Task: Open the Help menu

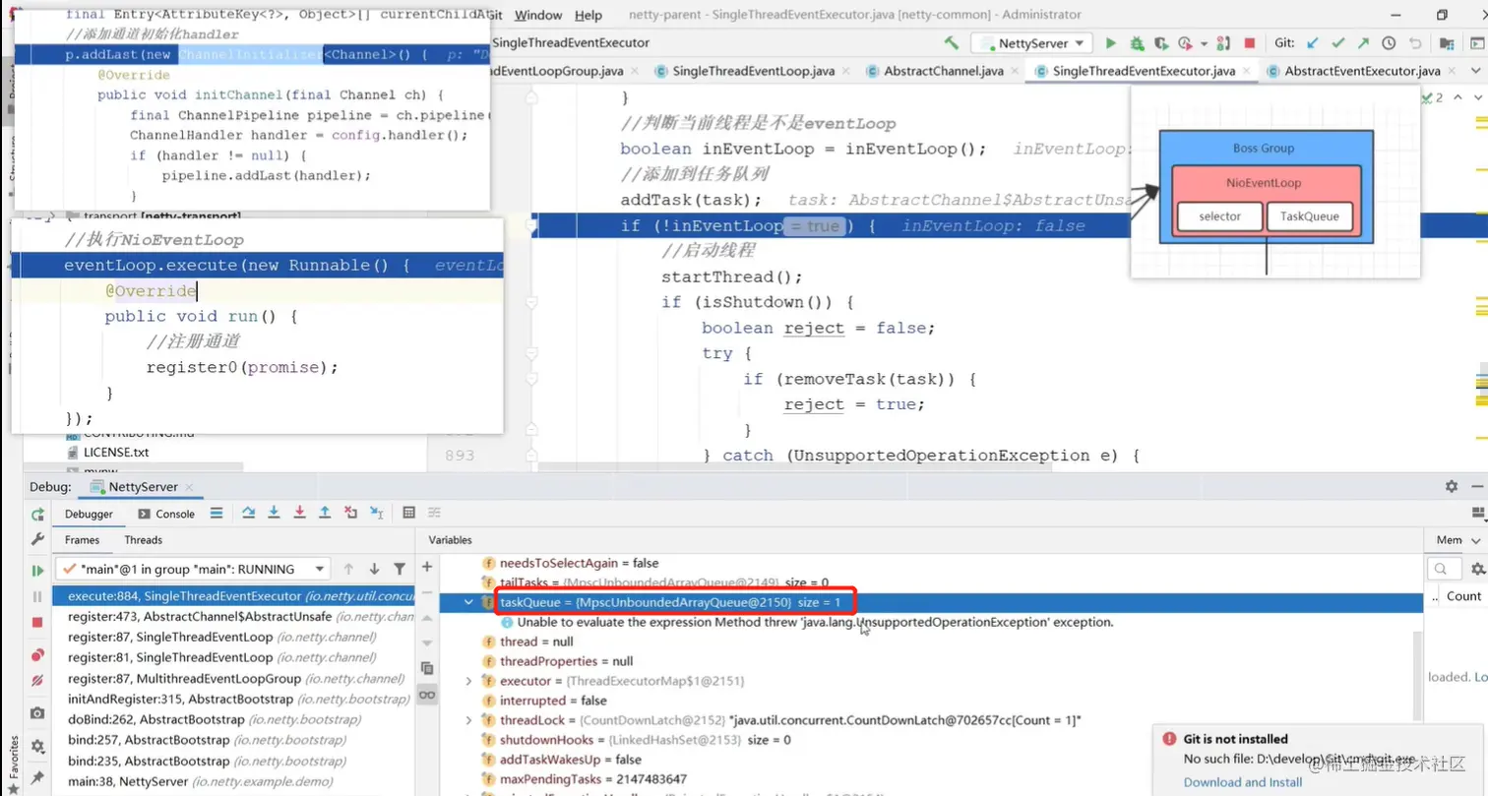Action: click(588, 15)
